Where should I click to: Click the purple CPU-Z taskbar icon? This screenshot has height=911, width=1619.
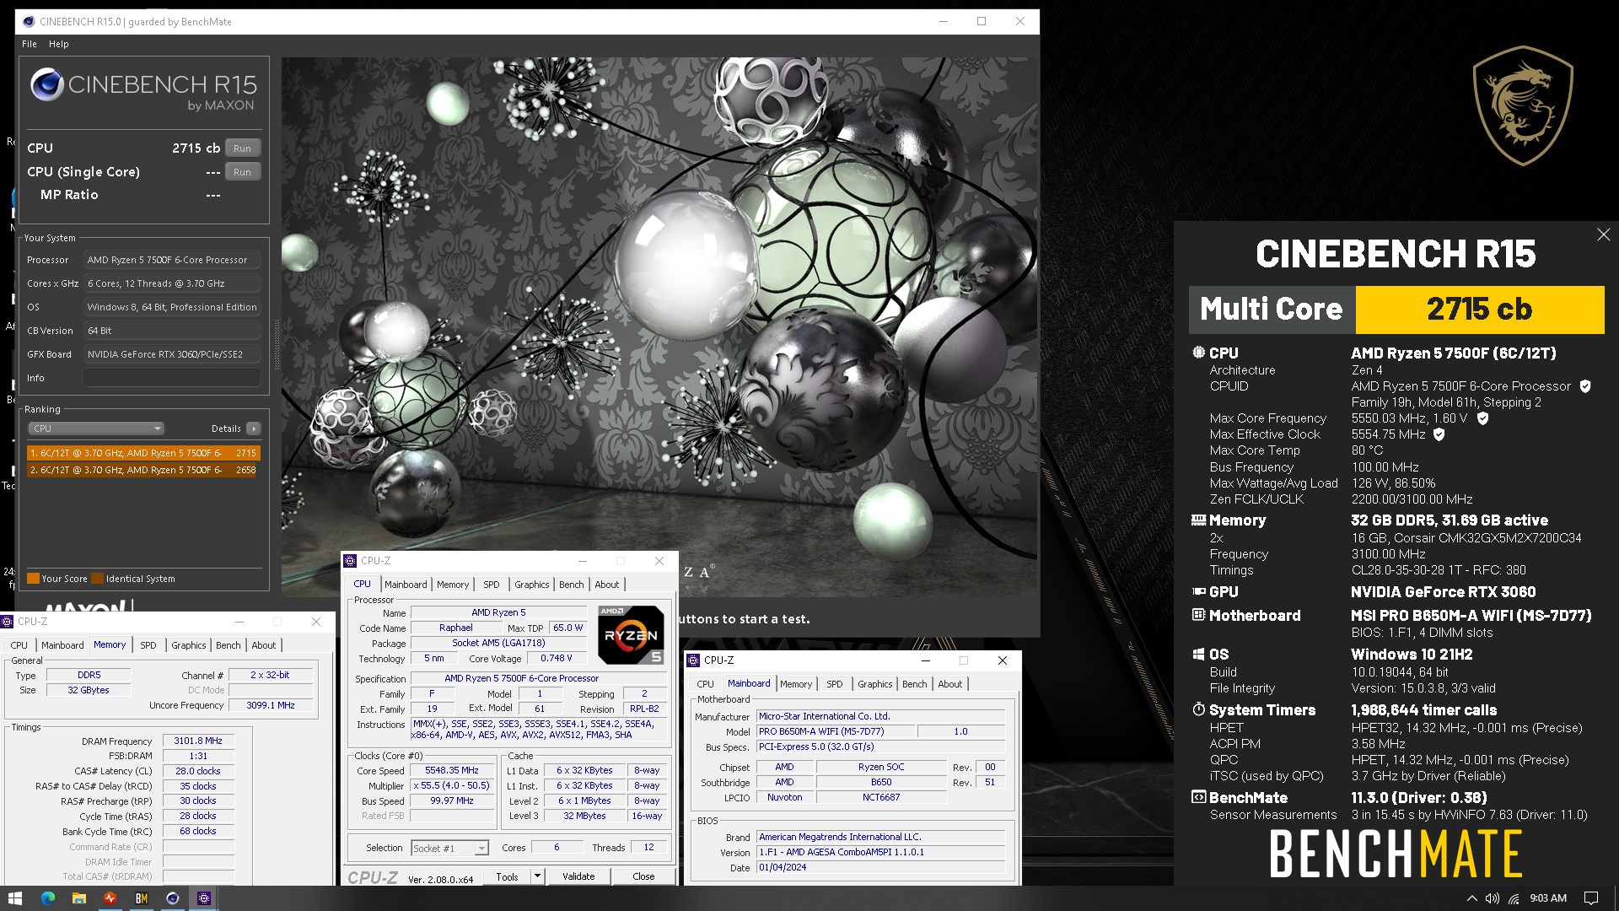coord(203,898)
